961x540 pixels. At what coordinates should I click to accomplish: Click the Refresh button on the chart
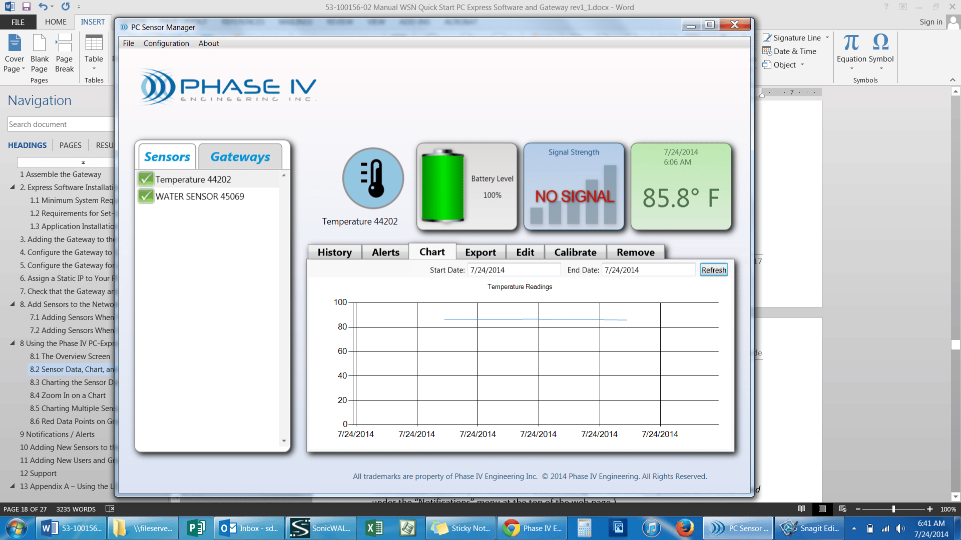[x=714, y=269]
